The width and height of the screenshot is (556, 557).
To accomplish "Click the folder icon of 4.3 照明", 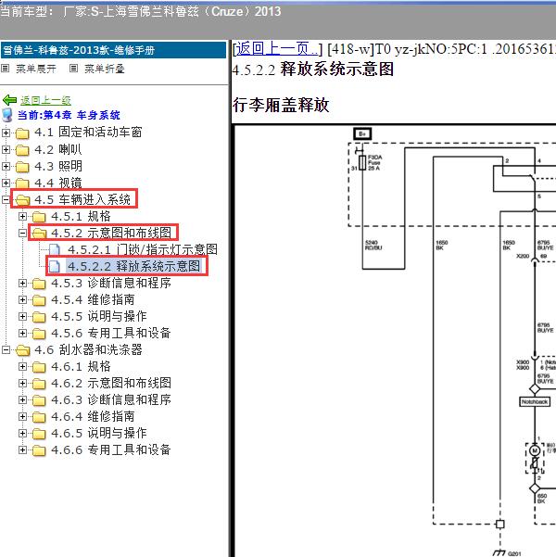I will pos(22,167).
